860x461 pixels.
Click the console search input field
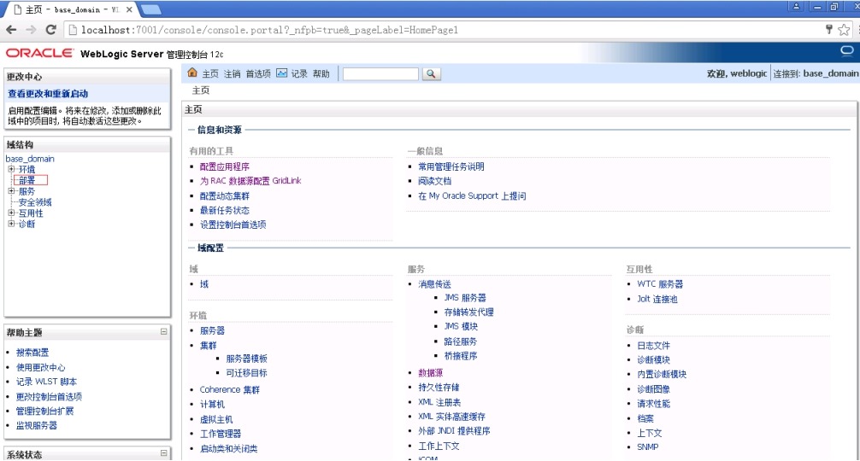tap(380, 74)
